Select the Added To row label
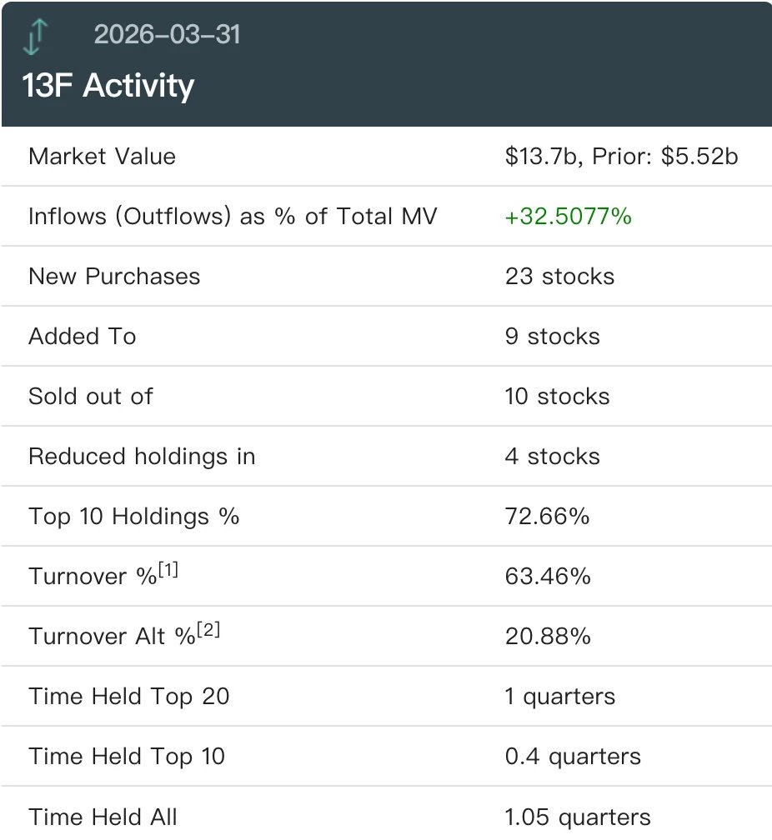 coord(82,337)
